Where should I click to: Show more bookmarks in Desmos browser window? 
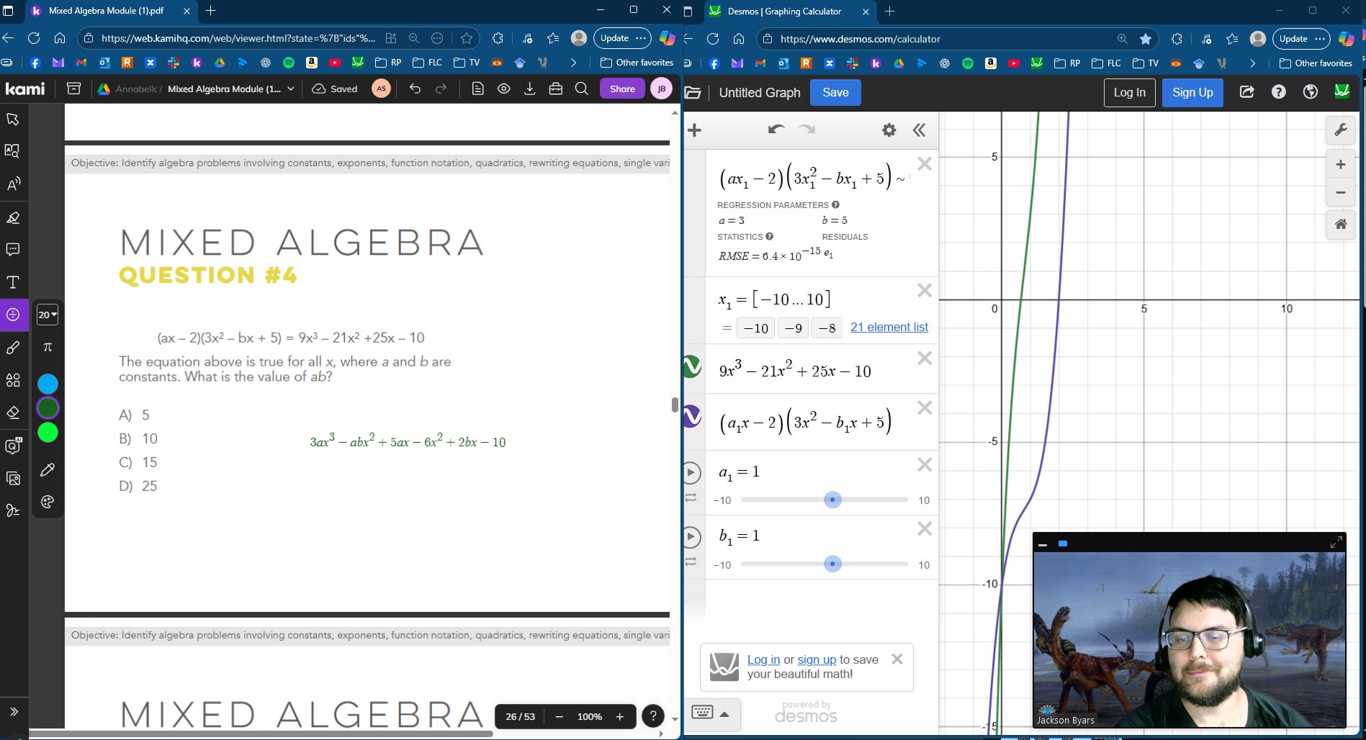(1252, 63)
